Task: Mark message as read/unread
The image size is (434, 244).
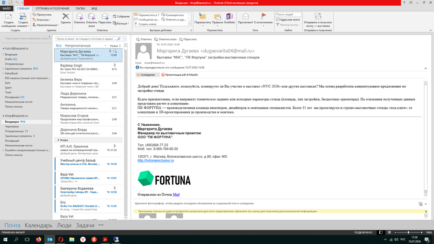Action: point(246,19)
